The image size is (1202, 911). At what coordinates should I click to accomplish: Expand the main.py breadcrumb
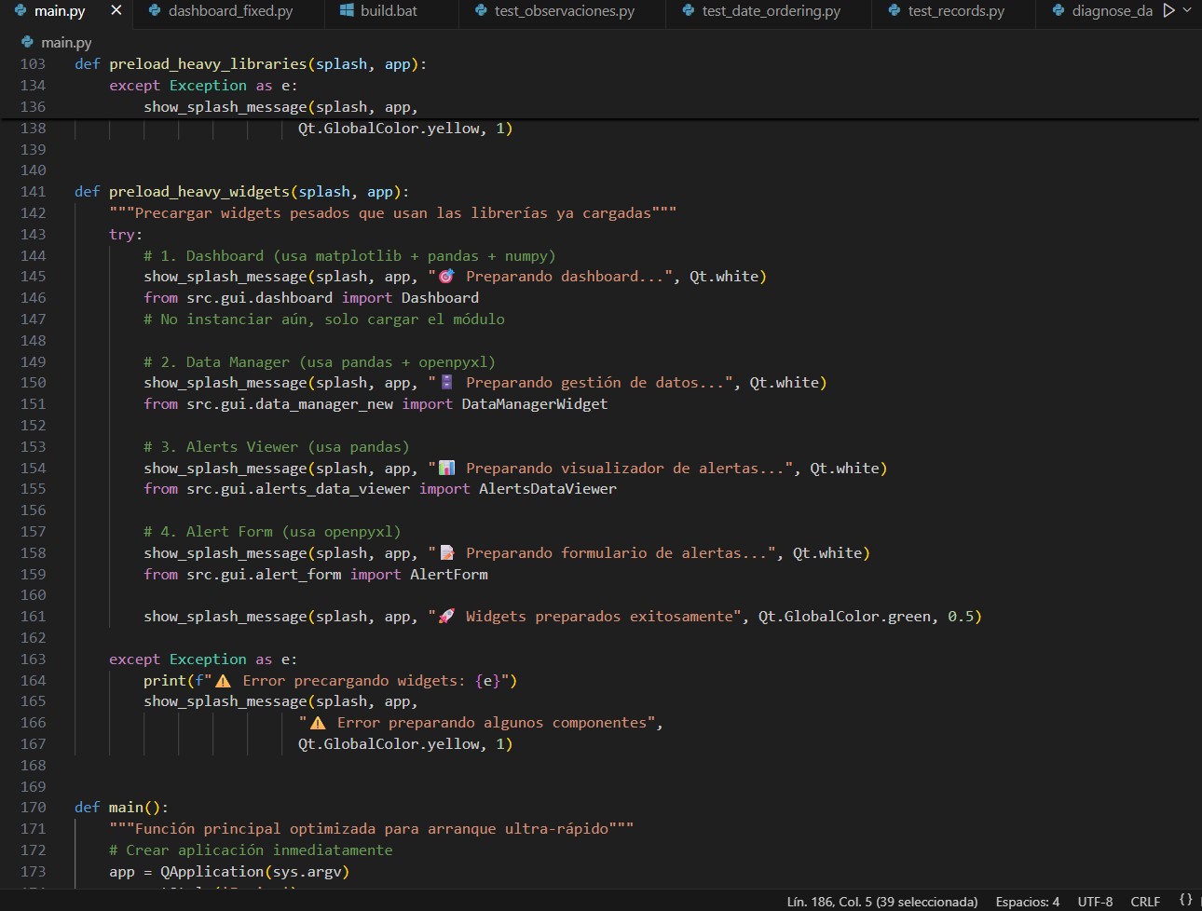(66, 42)
